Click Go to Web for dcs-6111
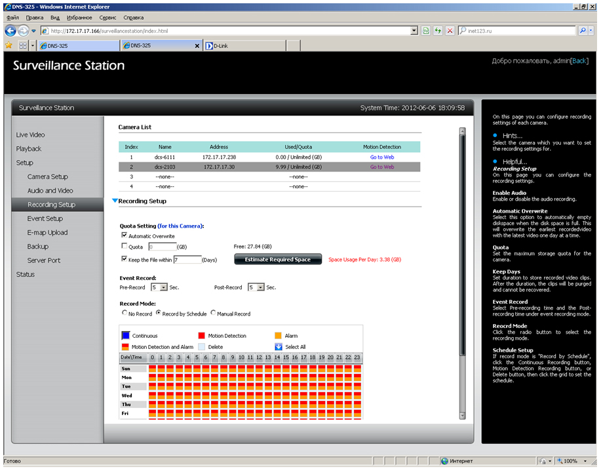 [x=382, y=157]
